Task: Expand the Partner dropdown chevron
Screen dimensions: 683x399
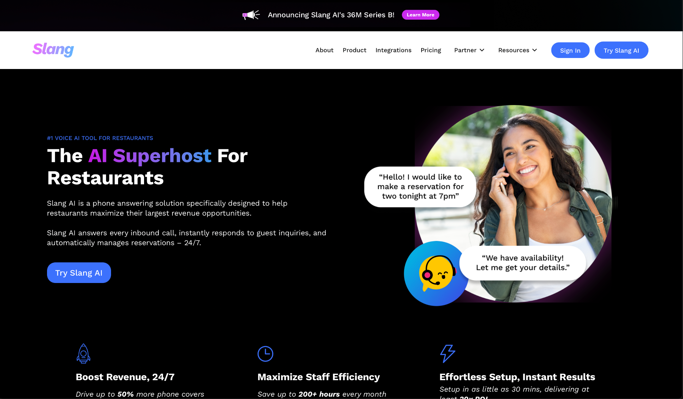Action: (482, 50)
